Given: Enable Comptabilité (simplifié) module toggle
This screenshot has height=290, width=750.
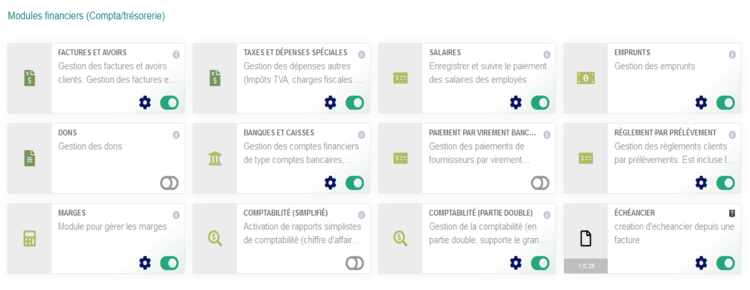Looking at the screenshot, I should [355, 263].
